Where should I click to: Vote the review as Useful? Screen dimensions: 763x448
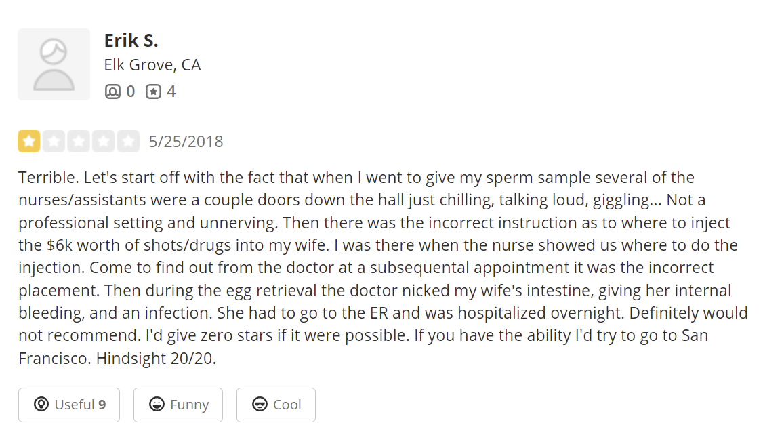pyautogui.click(x=69, y=405)
